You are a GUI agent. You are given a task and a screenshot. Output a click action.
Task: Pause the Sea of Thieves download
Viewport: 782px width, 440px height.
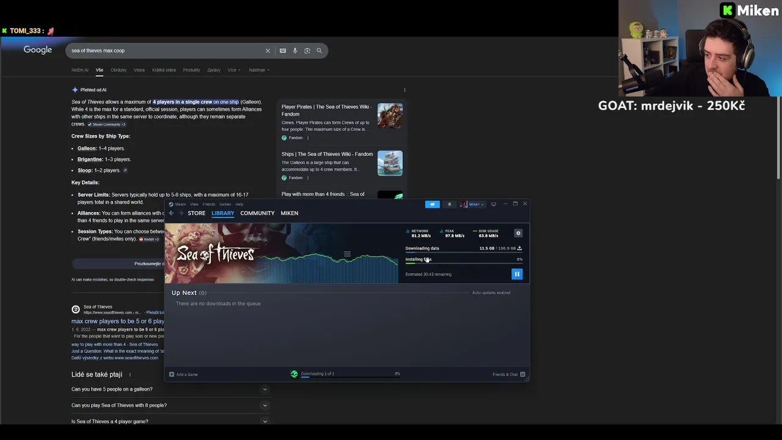pos(517,274)
